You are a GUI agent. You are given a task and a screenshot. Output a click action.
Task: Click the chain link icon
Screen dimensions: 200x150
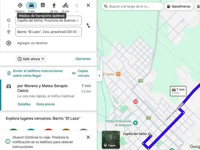tap(74, 73)
